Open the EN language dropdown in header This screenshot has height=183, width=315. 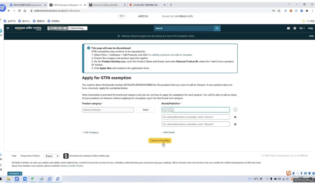coord(302,28)
